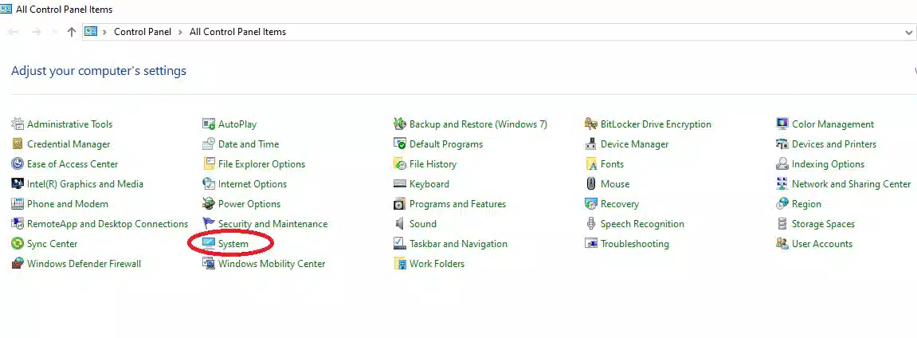The width and height of the screenshot is (917, 338).
Task: Click the Windows Defender Firewall icon
Action: pyautogui.click(x=18, y=264)
